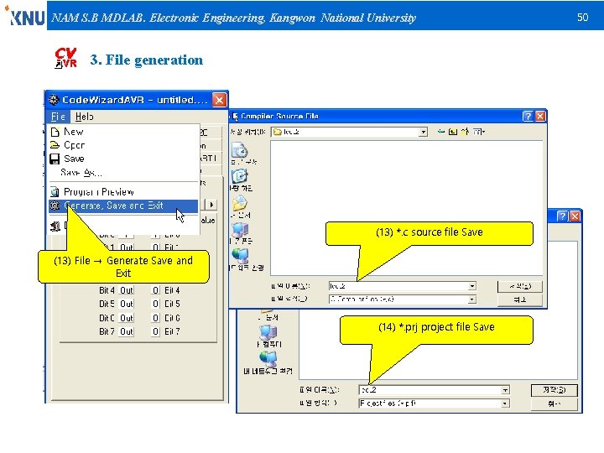Open My Computer place in project dialog
Viewport: 604px width, 453px height.
[x=269, y=336]
